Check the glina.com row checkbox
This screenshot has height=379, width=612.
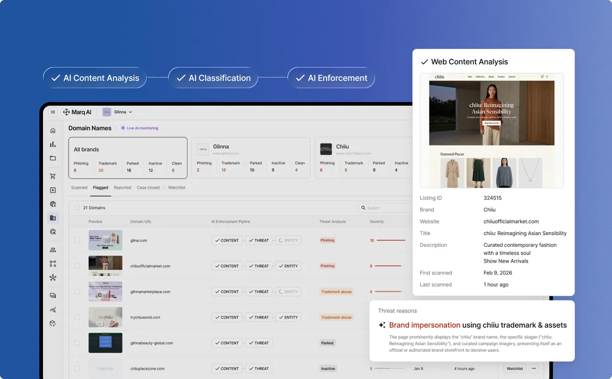coord(77,240)
